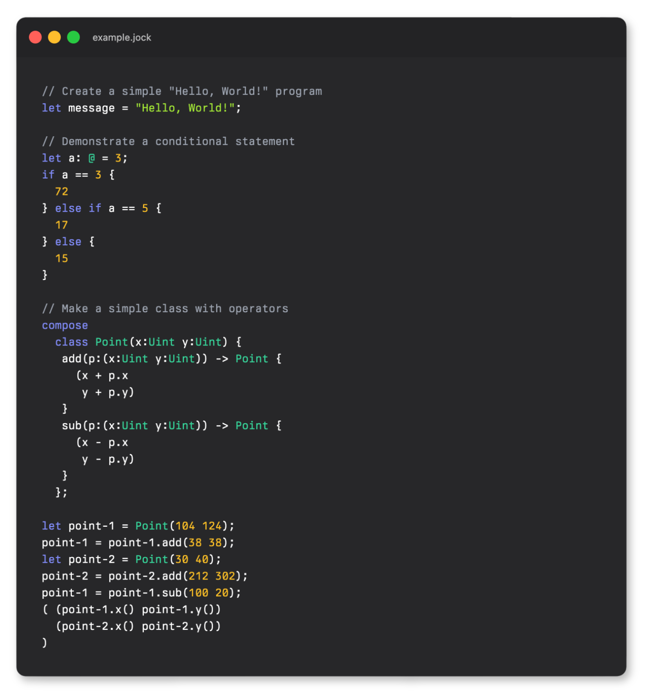645x695 pixels.
Task: Place cursor on the 'message' variable name
Action: pyautogui.click(x=91, y=108)
